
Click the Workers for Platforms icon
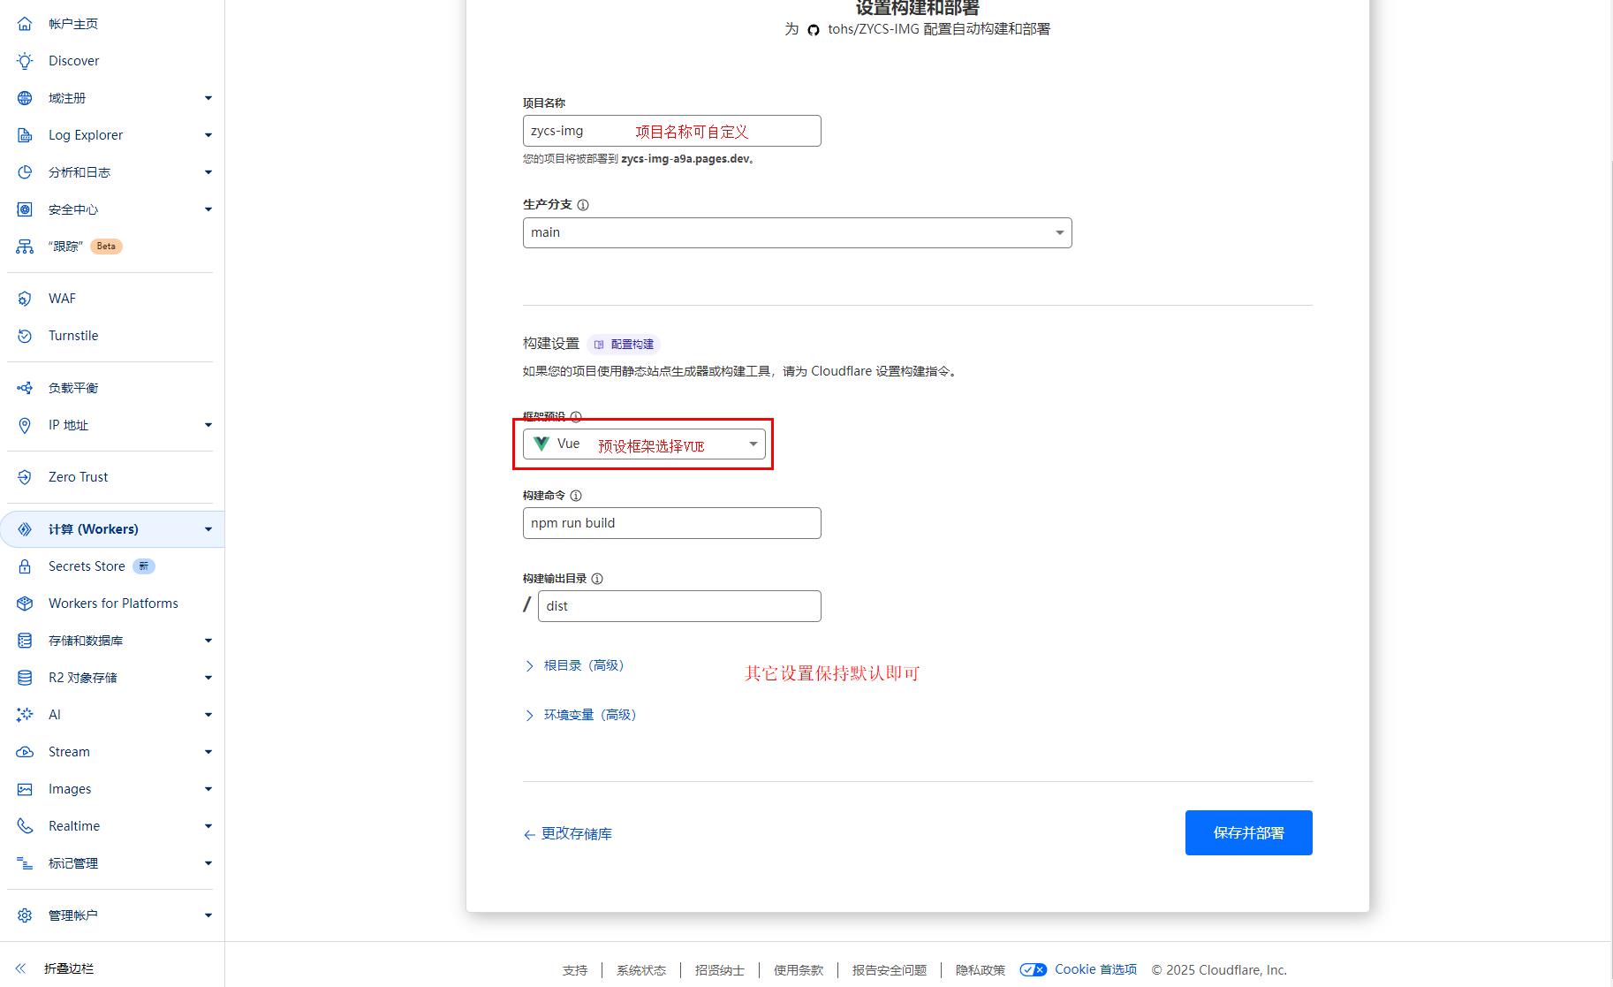[x=25, y=604]
